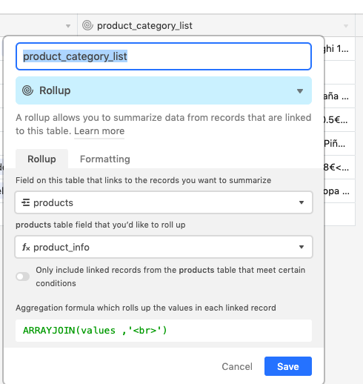This screenshot has height=384, width=363.
Task: Open the products linked field dropdown
Action: point(164,202)
